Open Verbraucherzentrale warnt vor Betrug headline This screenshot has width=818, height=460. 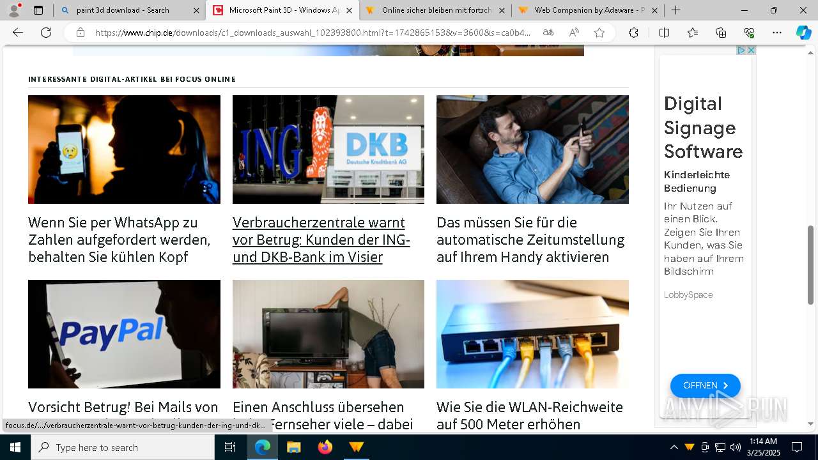click(x=321, y=240)
